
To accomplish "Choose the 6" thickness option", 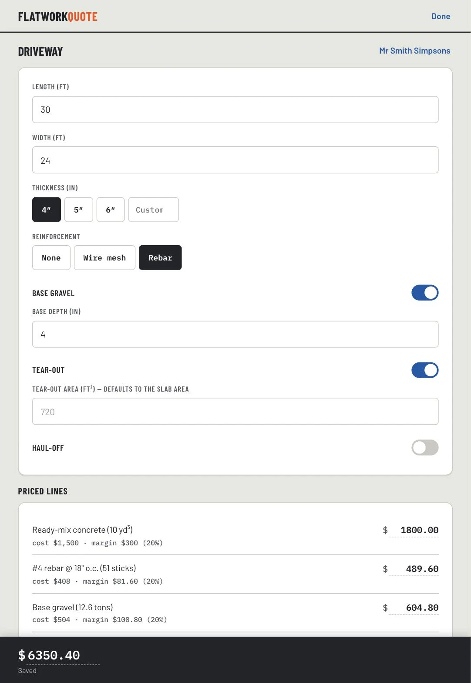I will coord(111,210).
